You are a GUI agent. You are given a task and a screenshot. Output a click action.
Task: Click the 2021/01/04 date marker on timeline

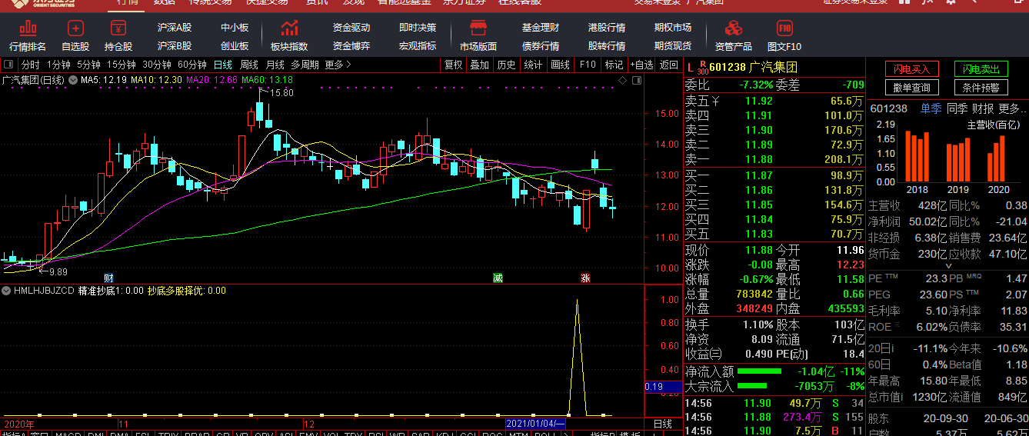click(535, 424)
